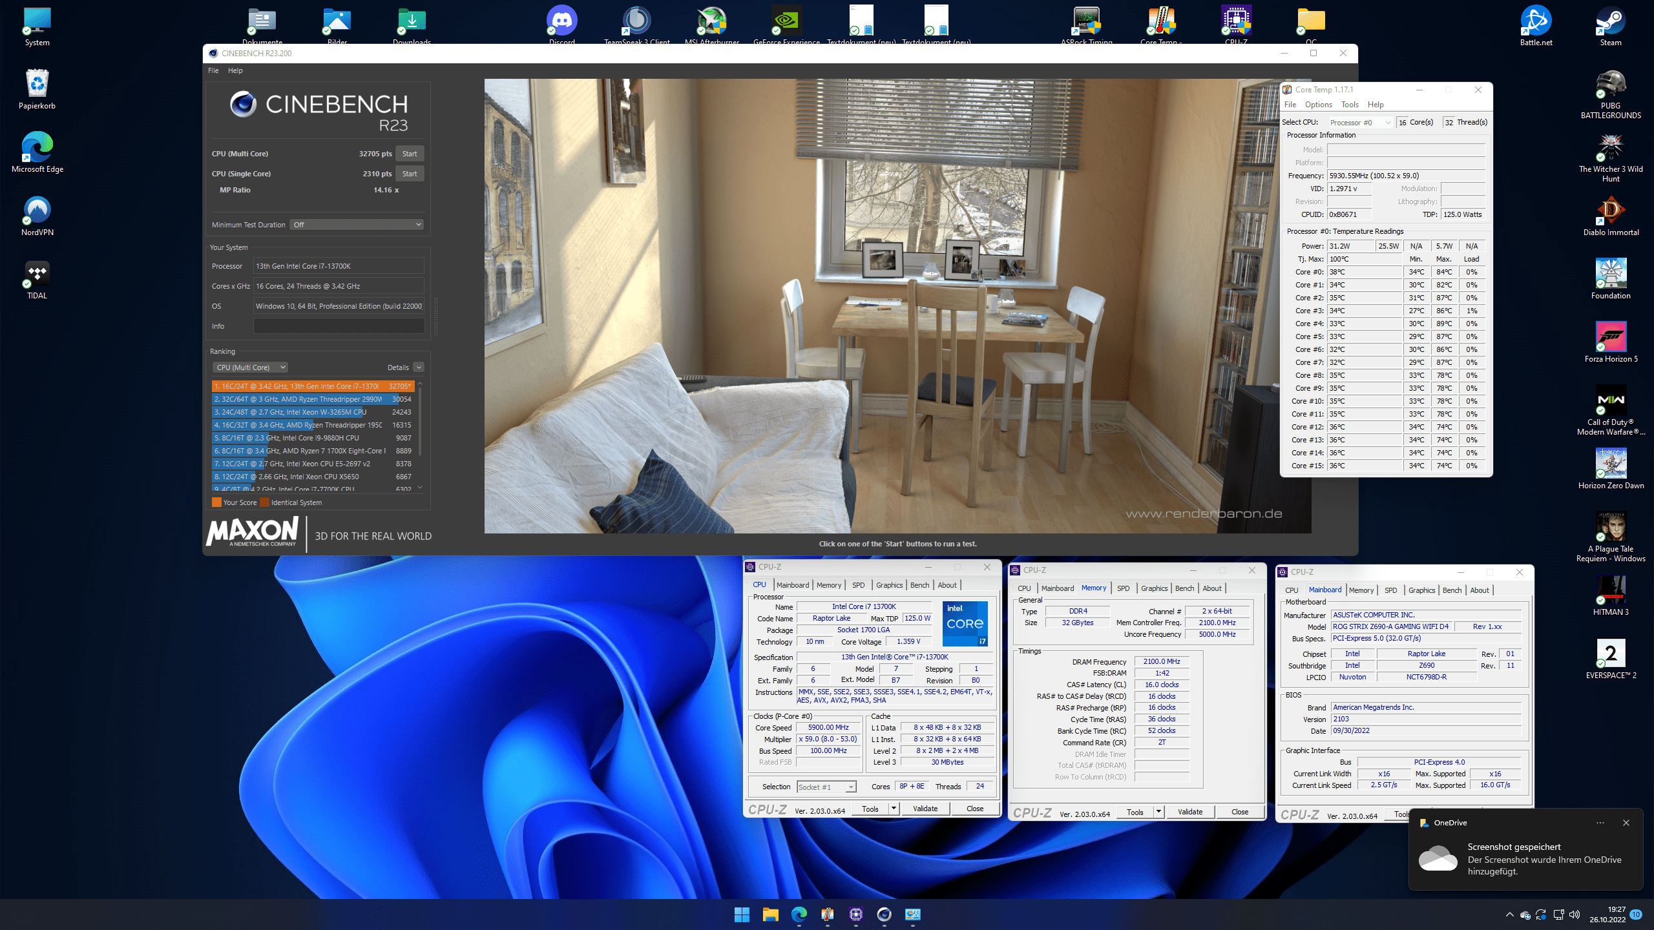
Task: Open Tools dropdown arrow in CPU-Z Memory window
Action: 1158,812
